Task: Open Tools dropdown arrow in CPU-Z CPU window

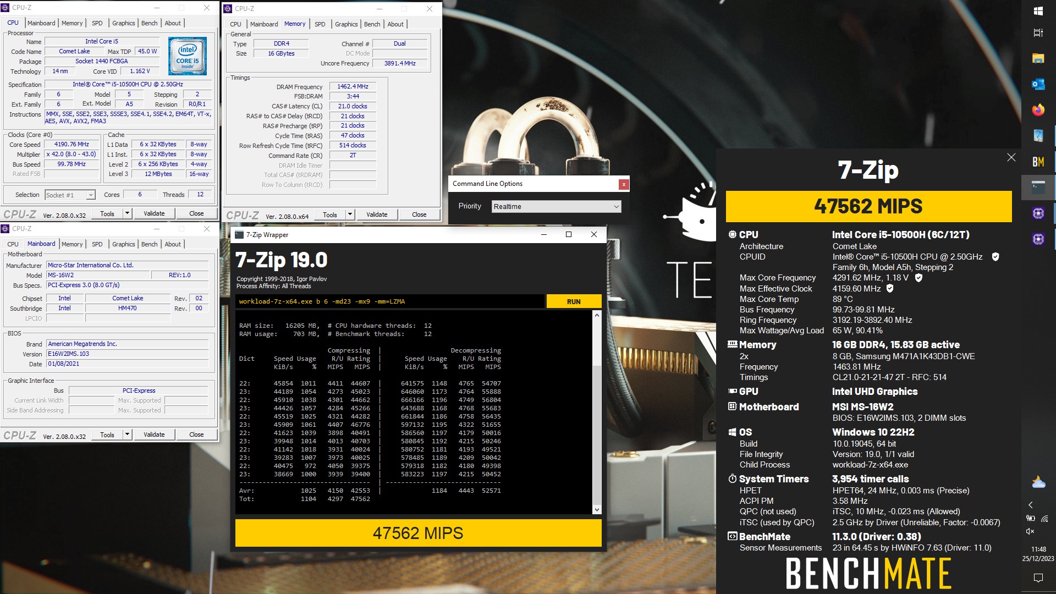Action: [x=127, y=213]
